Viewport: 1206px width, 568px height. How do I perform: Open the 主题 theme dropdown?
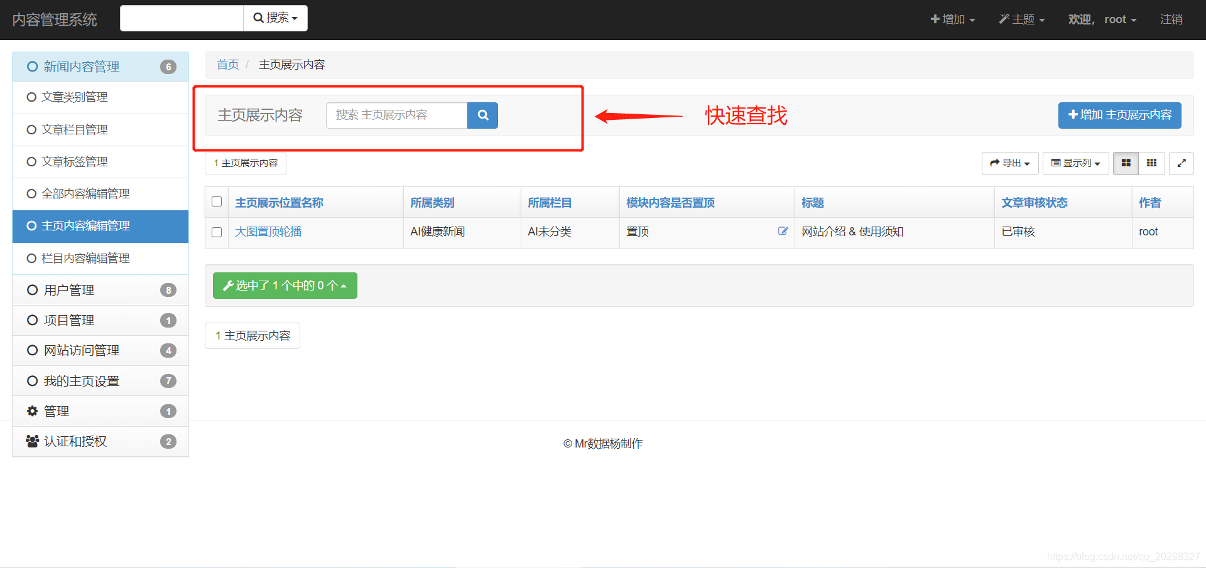[x=1022, y=19]
